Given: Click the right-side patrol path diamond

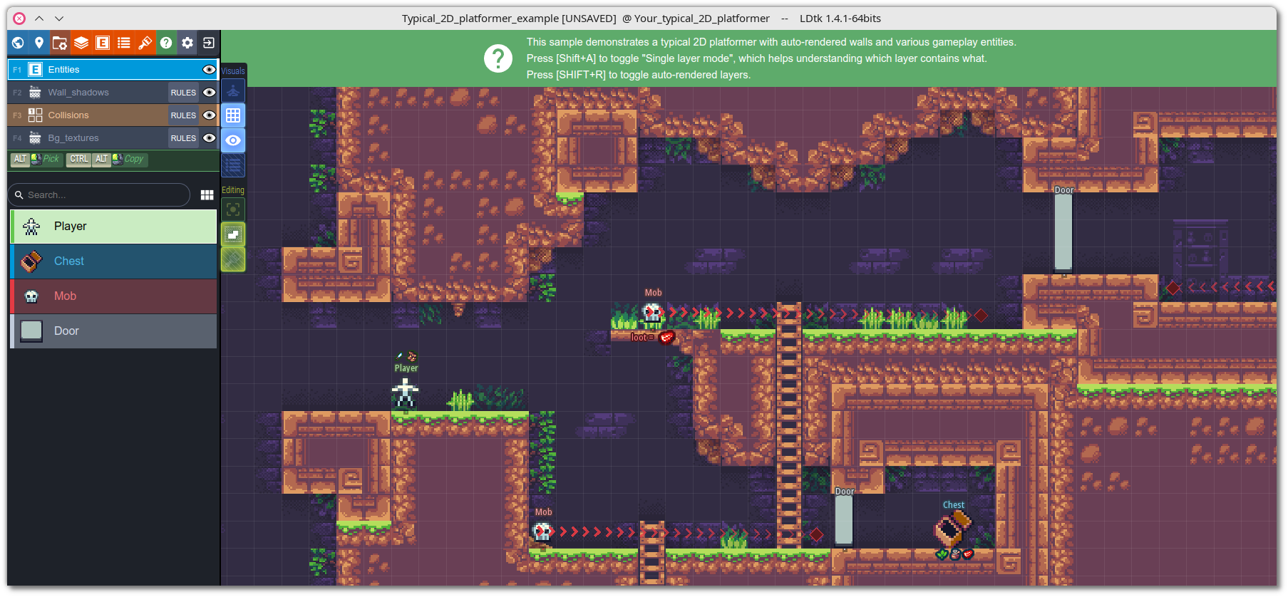Looking at the screenshot, I should point(1173,289).
